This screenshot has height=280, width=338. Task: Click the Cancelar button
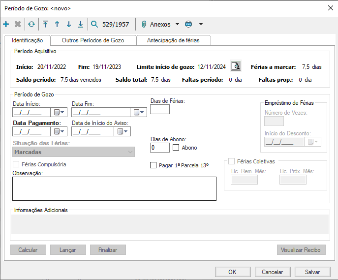pos(272,272)
